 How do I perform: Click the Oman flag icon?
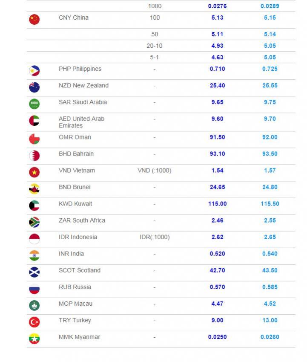click(34, 139)
